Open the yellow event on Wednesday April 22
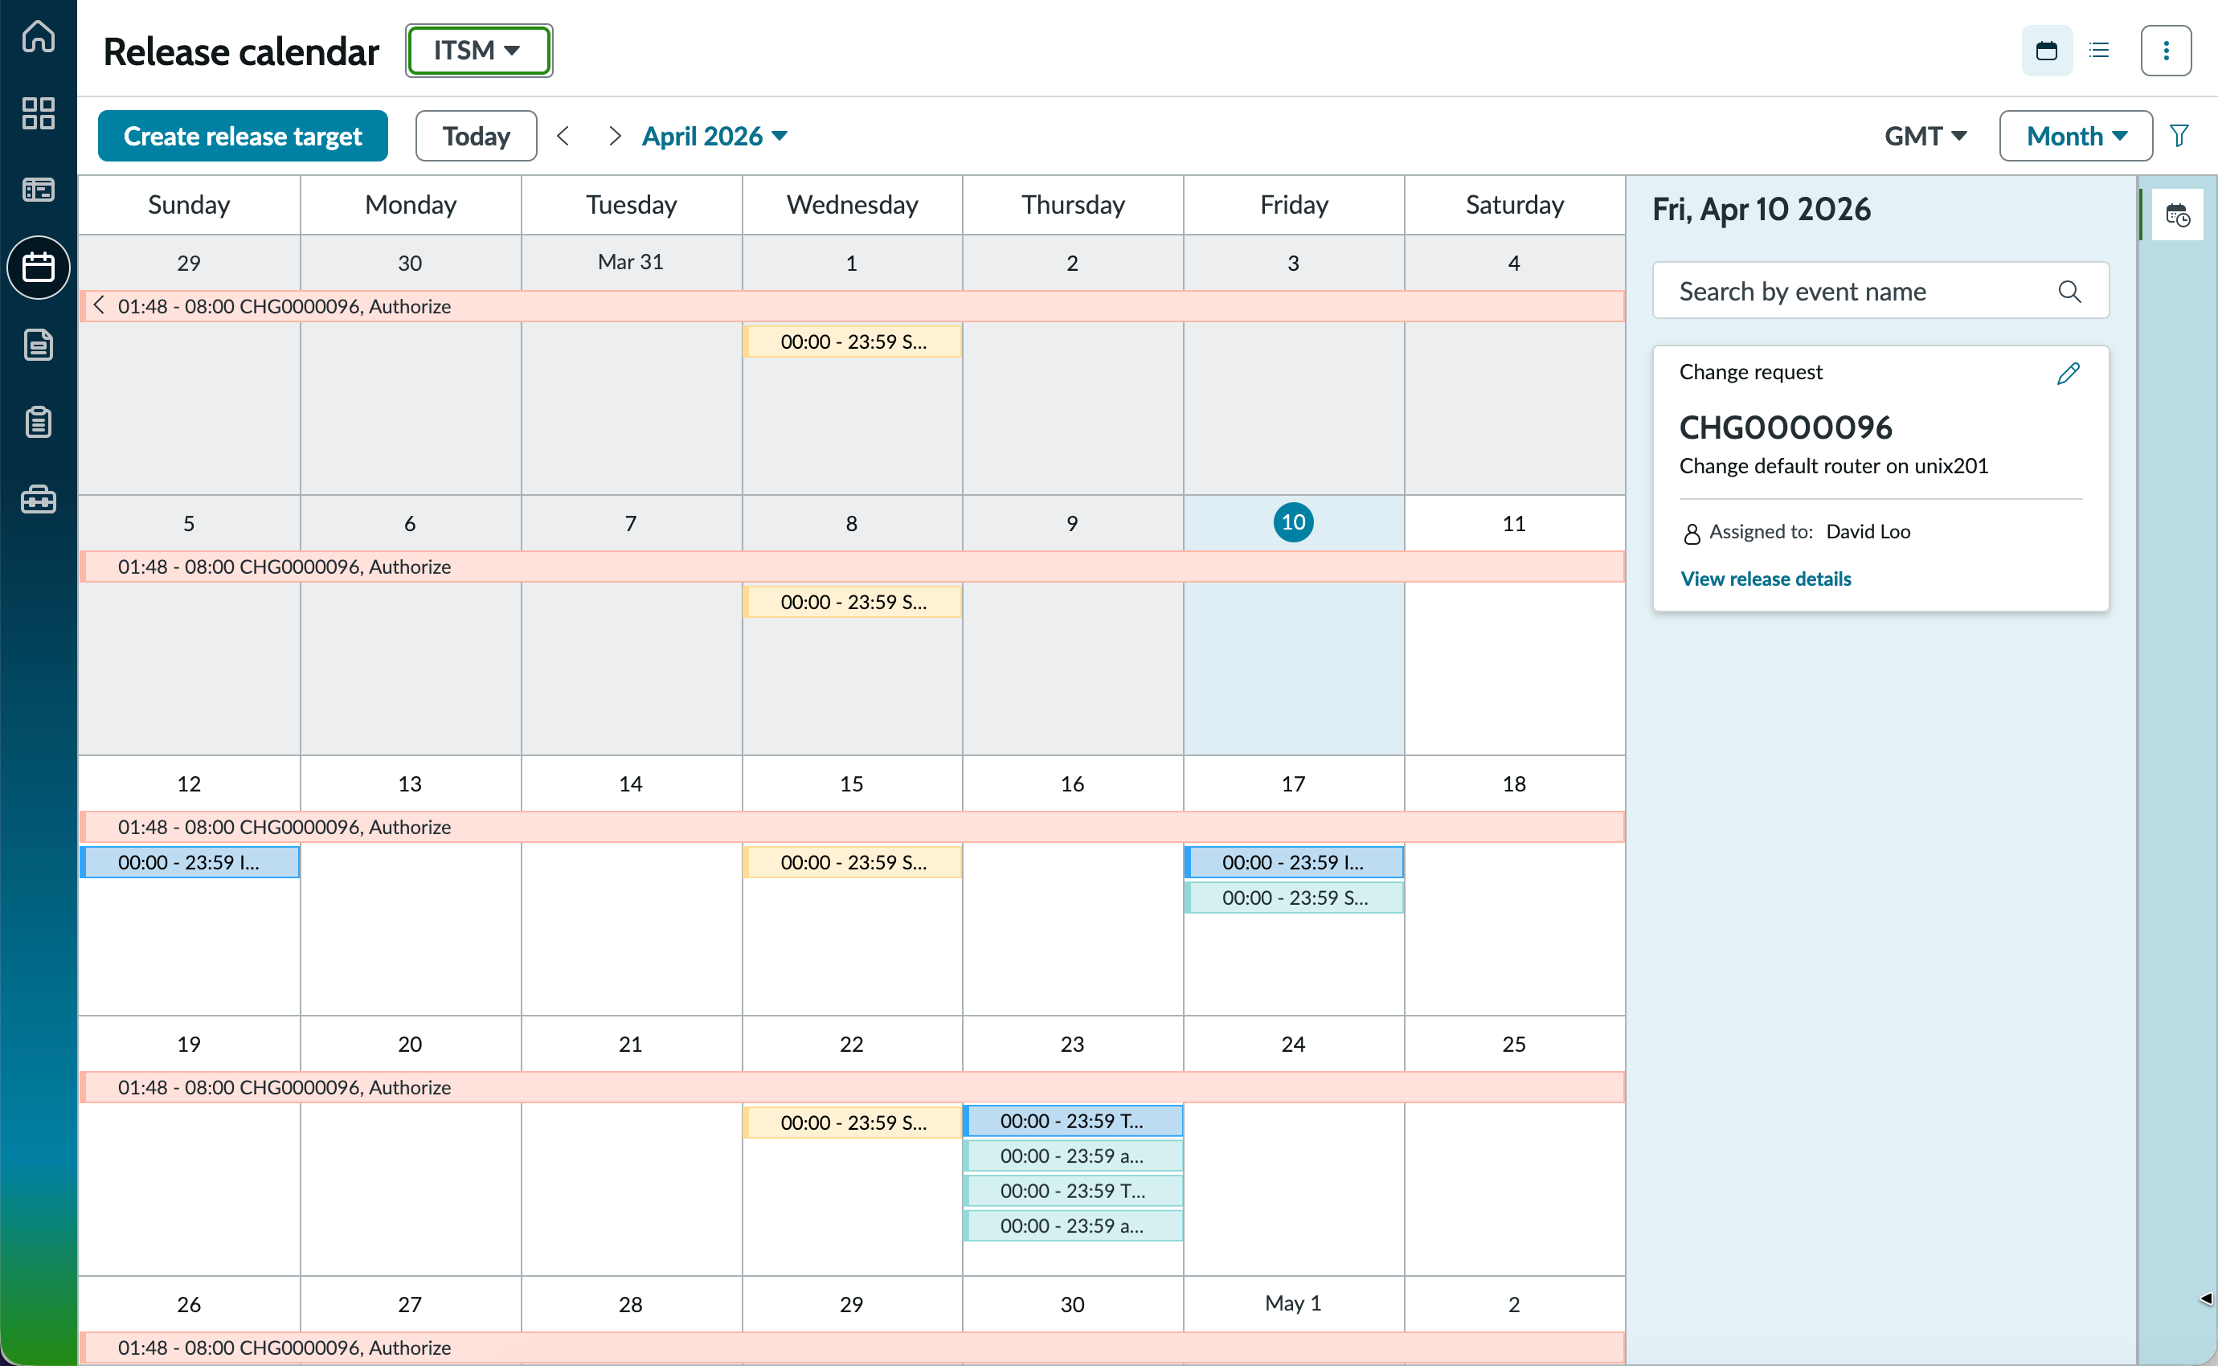 pos(852,1122)
